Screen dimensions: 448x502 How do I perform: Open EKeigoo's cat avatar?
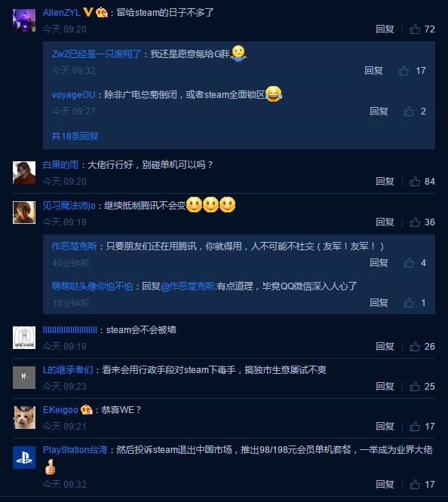[x=24, y=418]
